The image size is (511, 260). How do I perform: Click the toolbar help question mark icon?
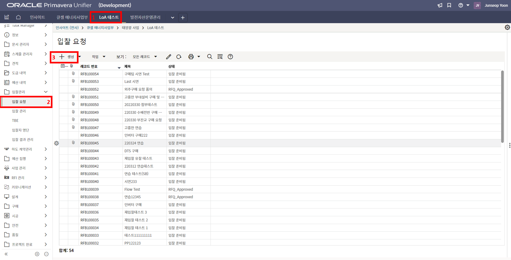230,57
